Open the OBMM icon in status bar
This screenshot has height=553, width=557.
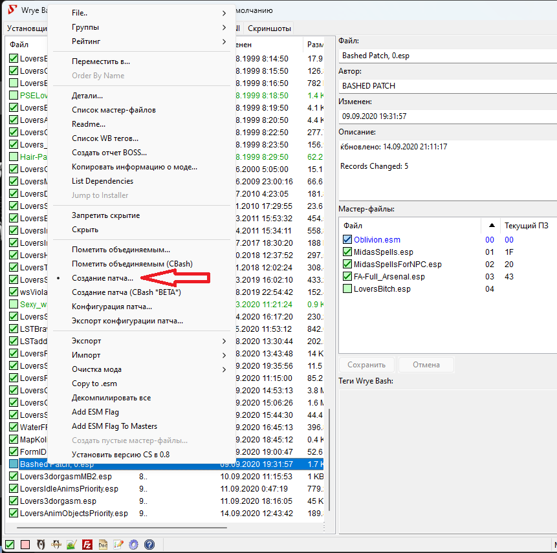pos(56,545)
